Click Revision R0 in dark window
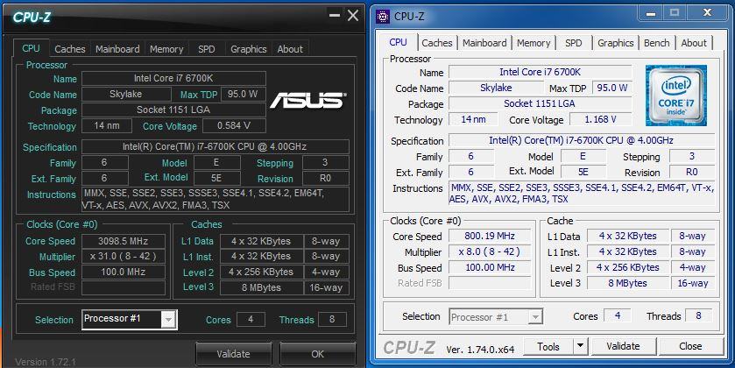735x368 pixels. click(325, 179)
